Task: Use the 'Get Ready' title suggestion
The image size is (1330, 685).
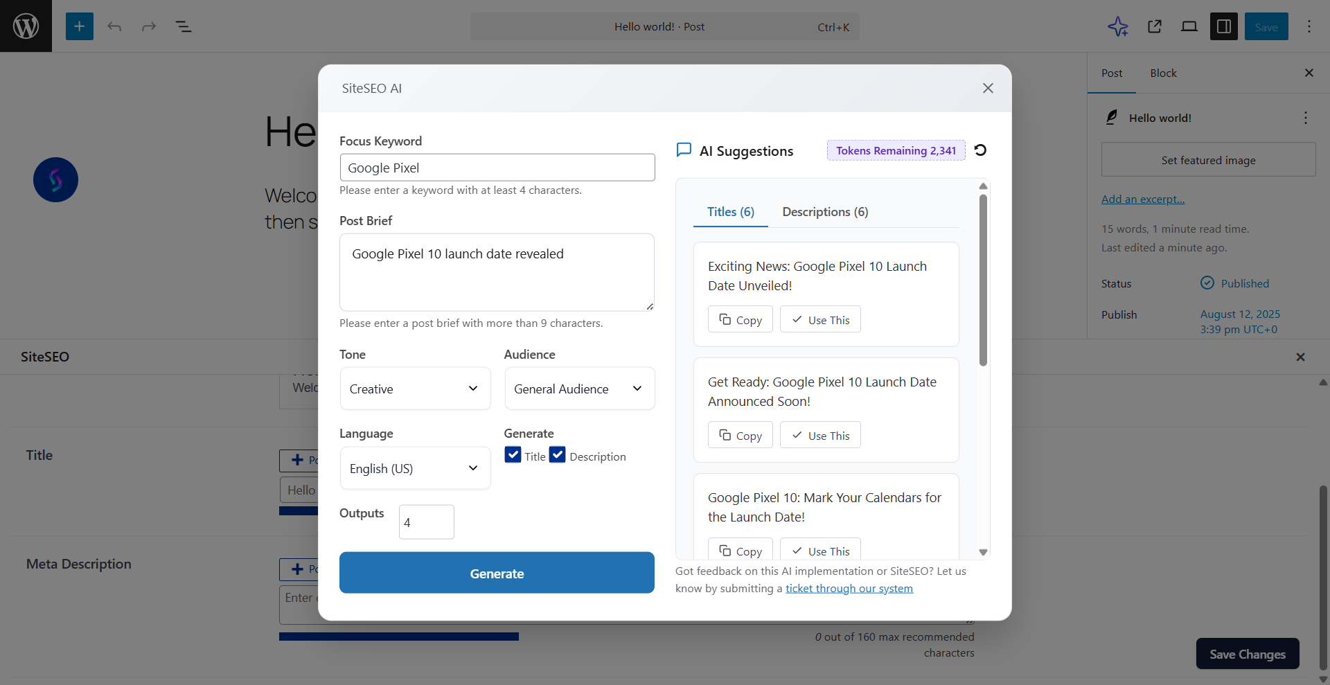Action: [x=820, y=435]
